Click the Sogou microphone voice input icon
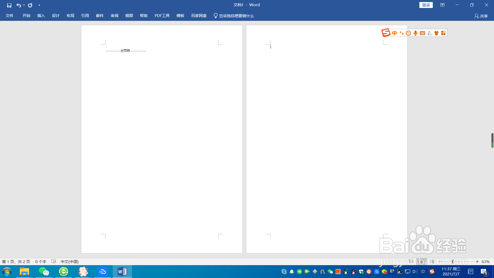This screenshot has width=494, height=278. (416, 33)
